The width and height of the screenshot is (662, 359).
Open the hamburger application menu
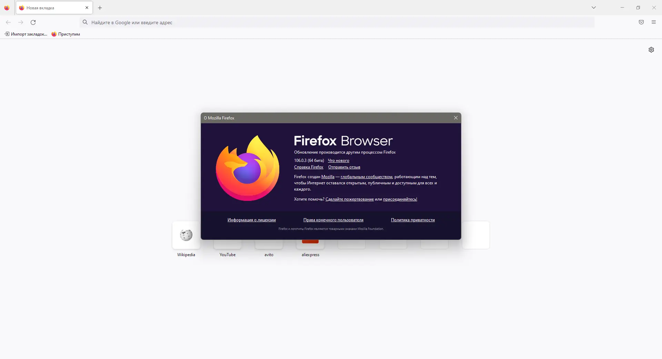654,22
